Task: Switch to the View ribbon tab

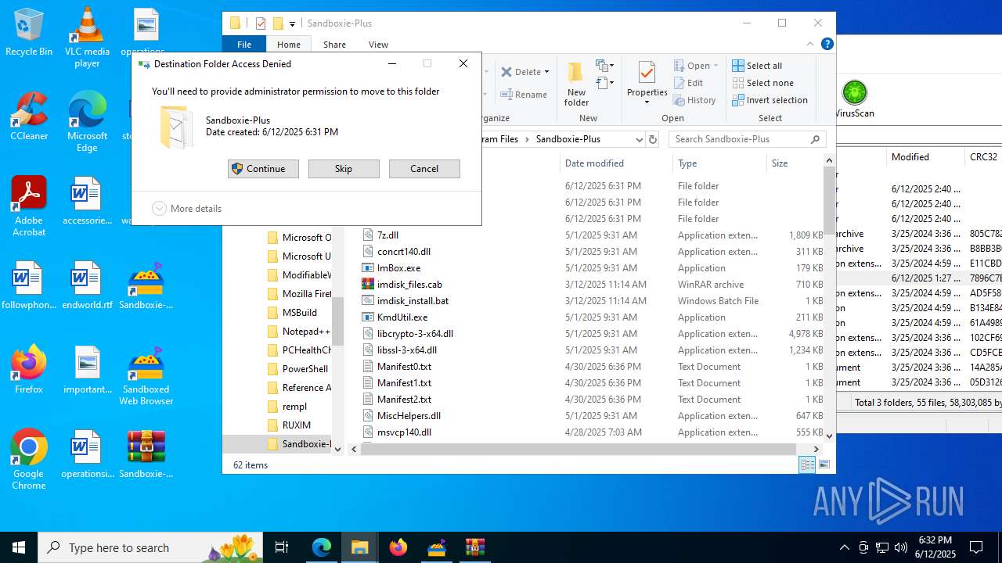Action: [378, 45]
